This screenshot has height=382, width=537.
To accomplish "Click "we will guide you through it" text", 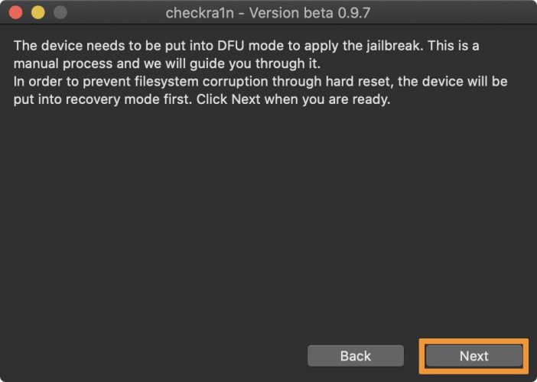I will [x=239, y=63].
